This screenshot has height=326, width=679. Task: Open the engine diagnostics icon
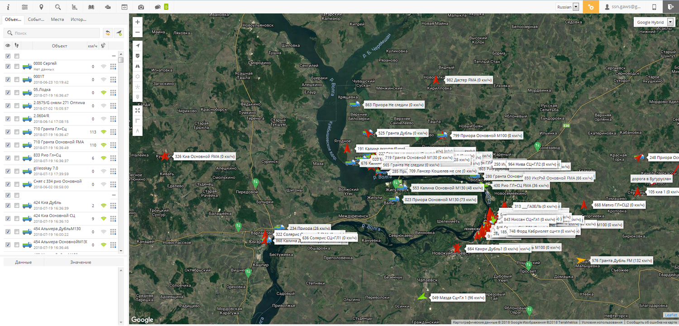click(x=108, y=7)
